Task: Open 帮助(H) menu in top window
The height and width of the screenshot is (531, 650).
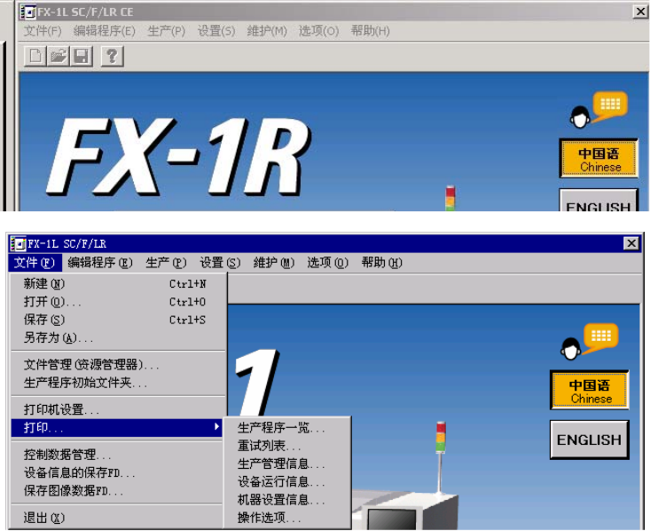Action: [x=370, y=31]
